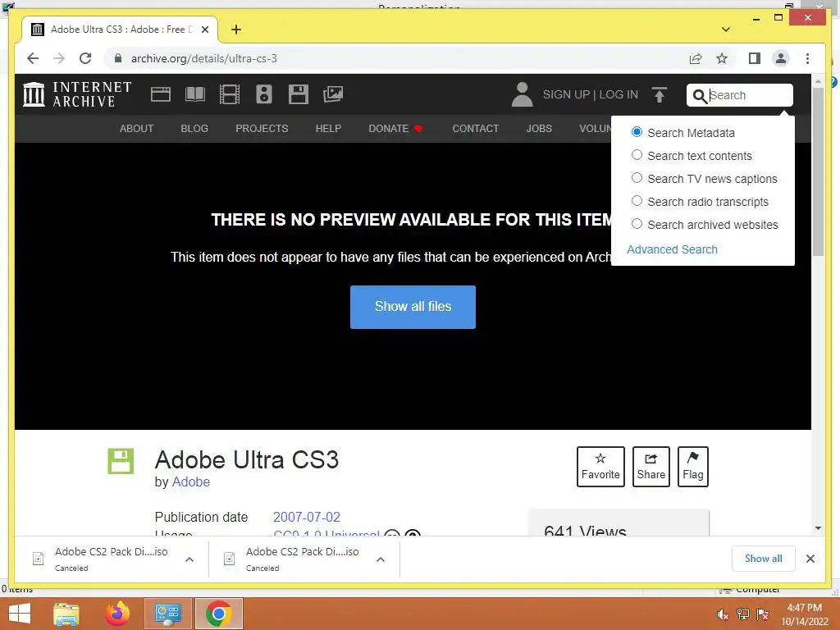Open the ABOUT menu item

(137, 129)
